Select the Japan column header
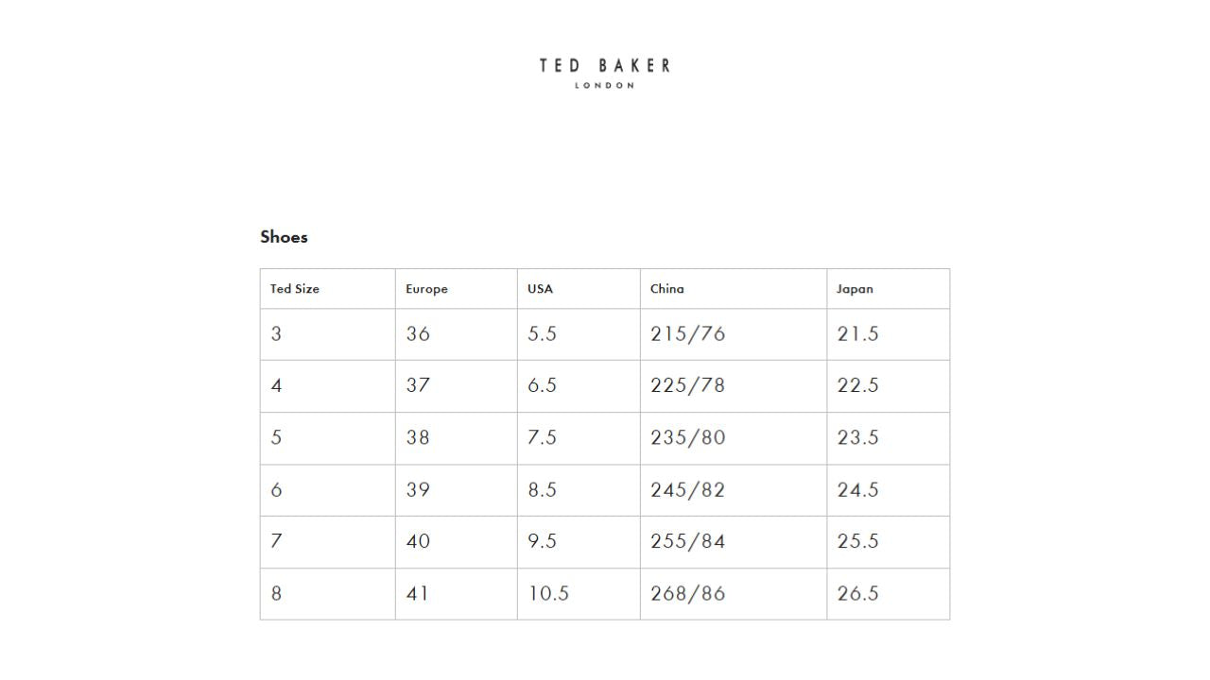 coord(855,289)
